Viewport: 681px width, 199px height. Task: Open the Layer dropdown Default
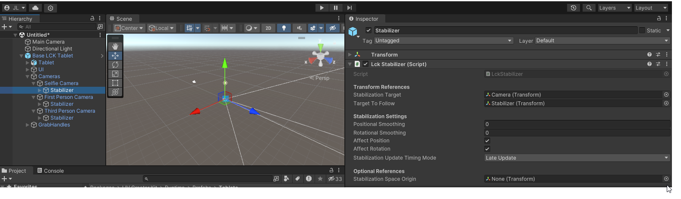coord(602,41)
